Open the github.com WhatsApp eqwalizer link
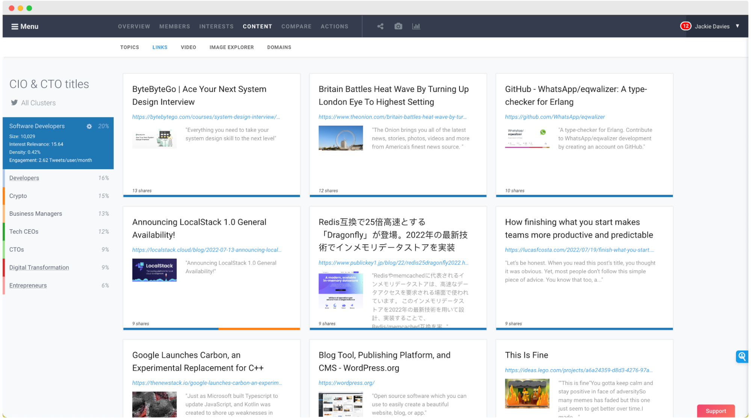This screenshot has height=418, width=751. coord(555,117)
